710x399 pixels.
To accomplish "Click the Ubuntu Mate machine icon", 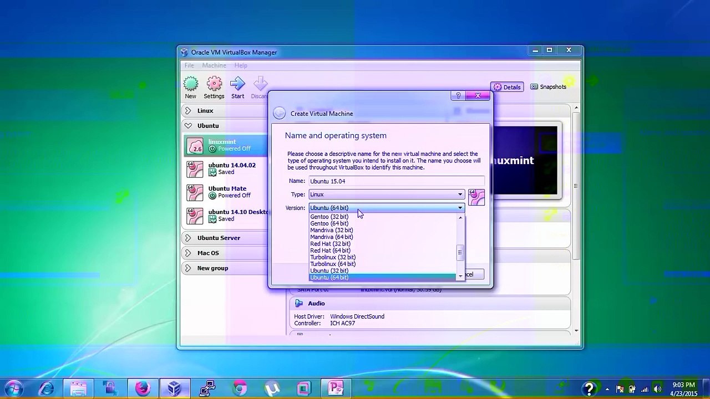I will point(195,192).
